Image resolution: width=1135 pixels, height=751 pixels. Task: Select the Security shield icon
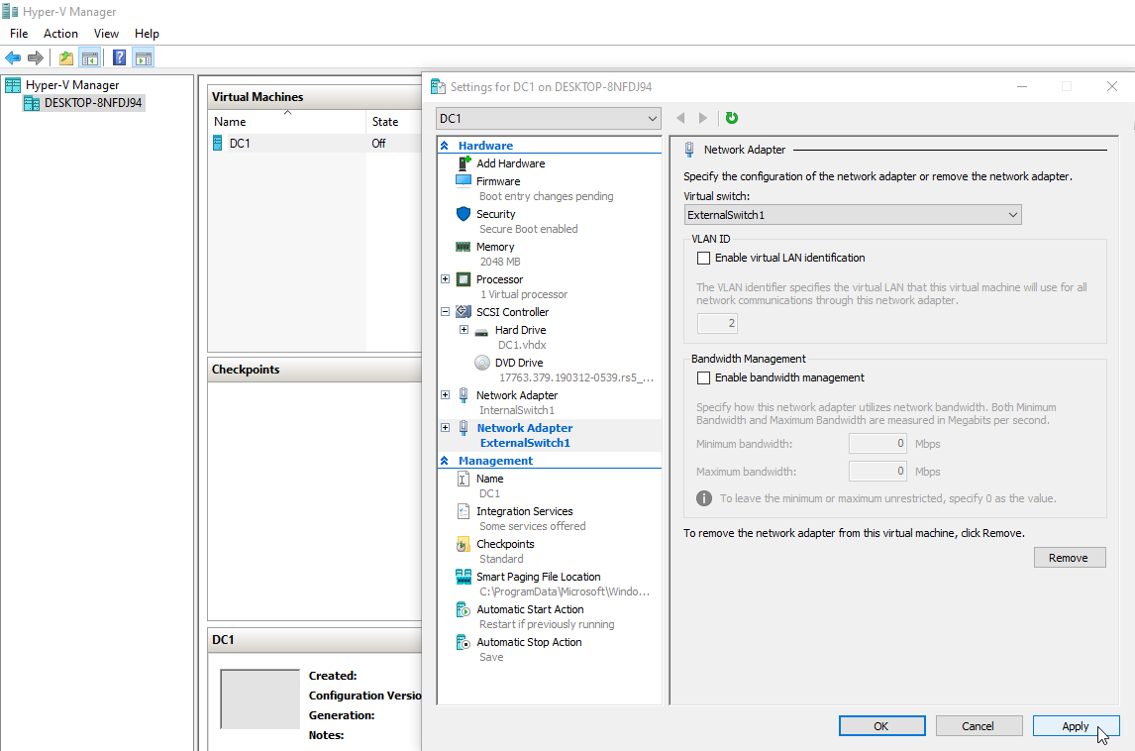464,214
